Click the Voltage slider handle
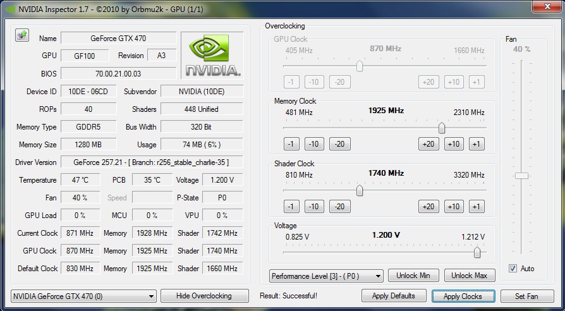Image resolution: width=565 pixels, height=311 pixels. [x=477, y=252]
